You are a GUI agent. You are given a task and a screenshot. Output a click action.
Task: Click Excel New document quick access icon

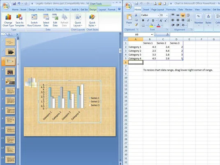(x=164, y=4)
